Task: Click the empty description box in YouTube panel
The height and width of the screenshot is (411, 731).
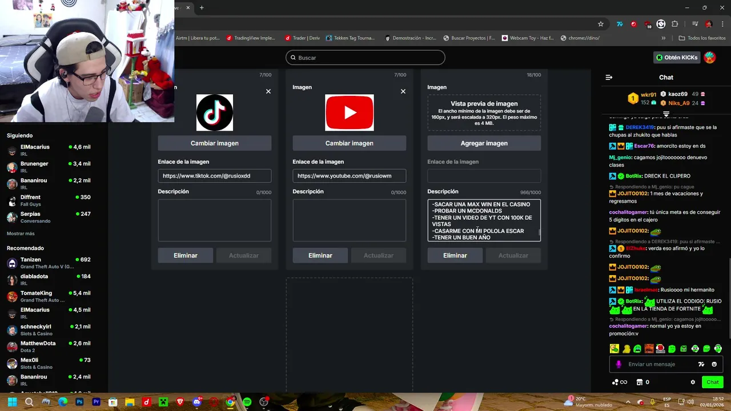Action: point(350,220)
